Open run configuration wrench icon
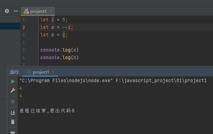 (x=13, y=90)
